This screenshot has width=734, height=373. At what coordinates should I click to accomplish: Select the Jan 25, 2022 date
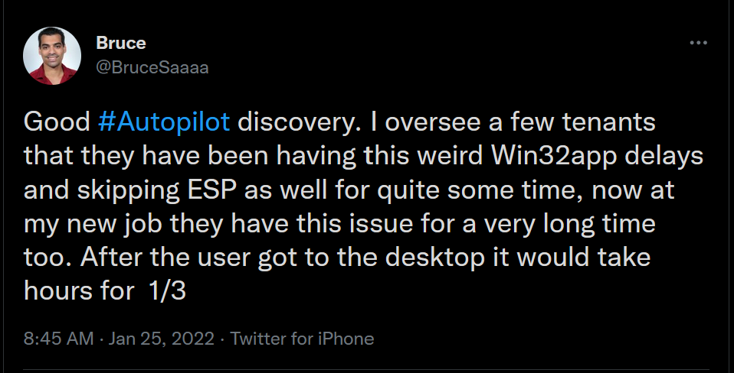pos(161,339)
